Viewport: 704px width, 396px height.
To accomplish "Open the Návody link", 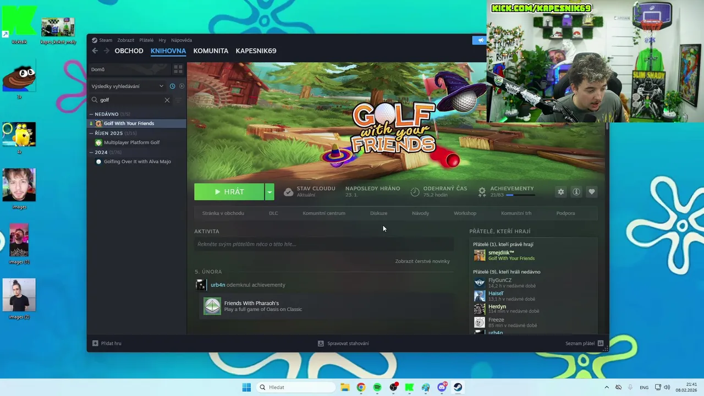I will [x=420, y=213].
